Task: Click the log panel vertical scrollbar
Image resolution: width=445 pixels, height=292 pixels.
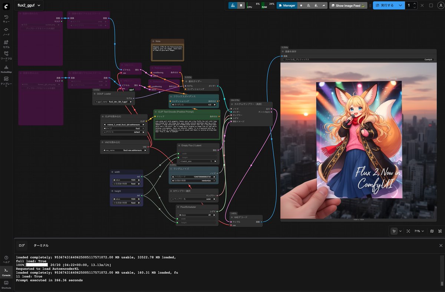Action: (x=442, y=270)
